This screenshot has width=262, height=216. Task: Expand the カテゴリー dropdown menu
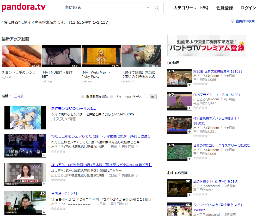185,8
